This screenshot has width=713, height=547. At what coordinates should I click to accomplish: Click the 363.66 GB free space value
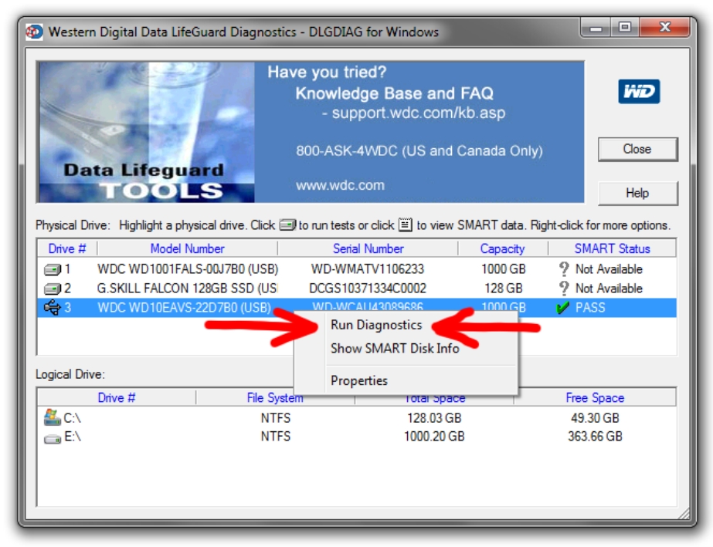(595, 437)
